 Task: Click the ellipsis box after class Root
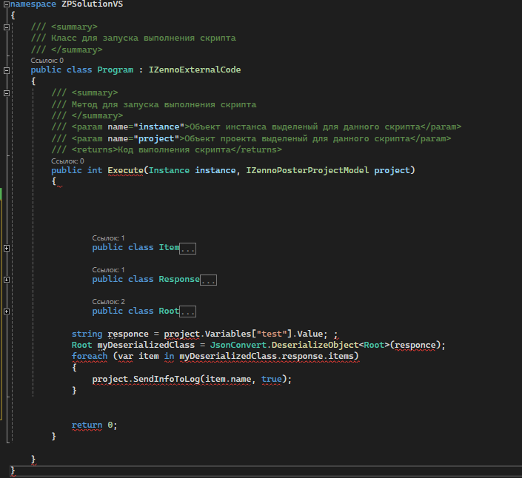[x=187, y=312]
